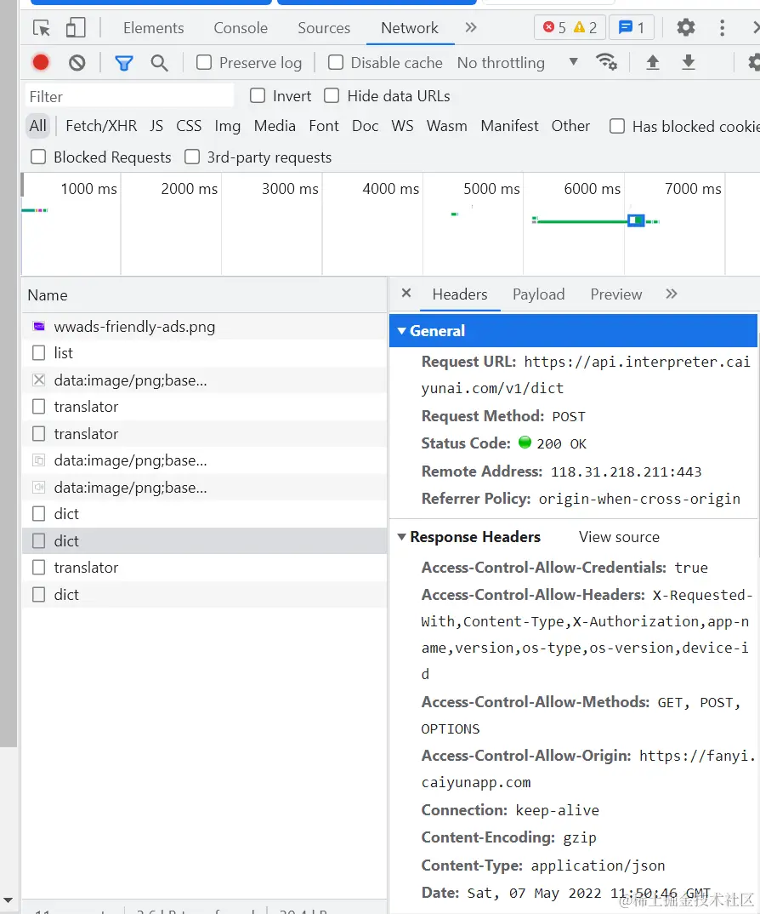Open errors and warnings counter

570,27
